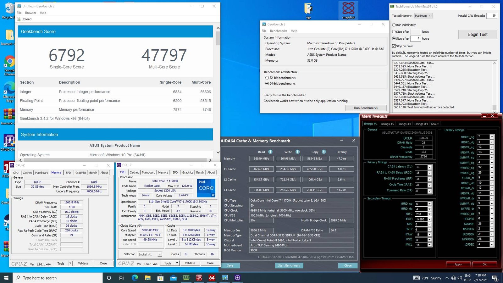Viewport: 503px width, 283px height.
Task: Open the Benchmarks menu in Geekbench 3
Action: click(278, 31)
